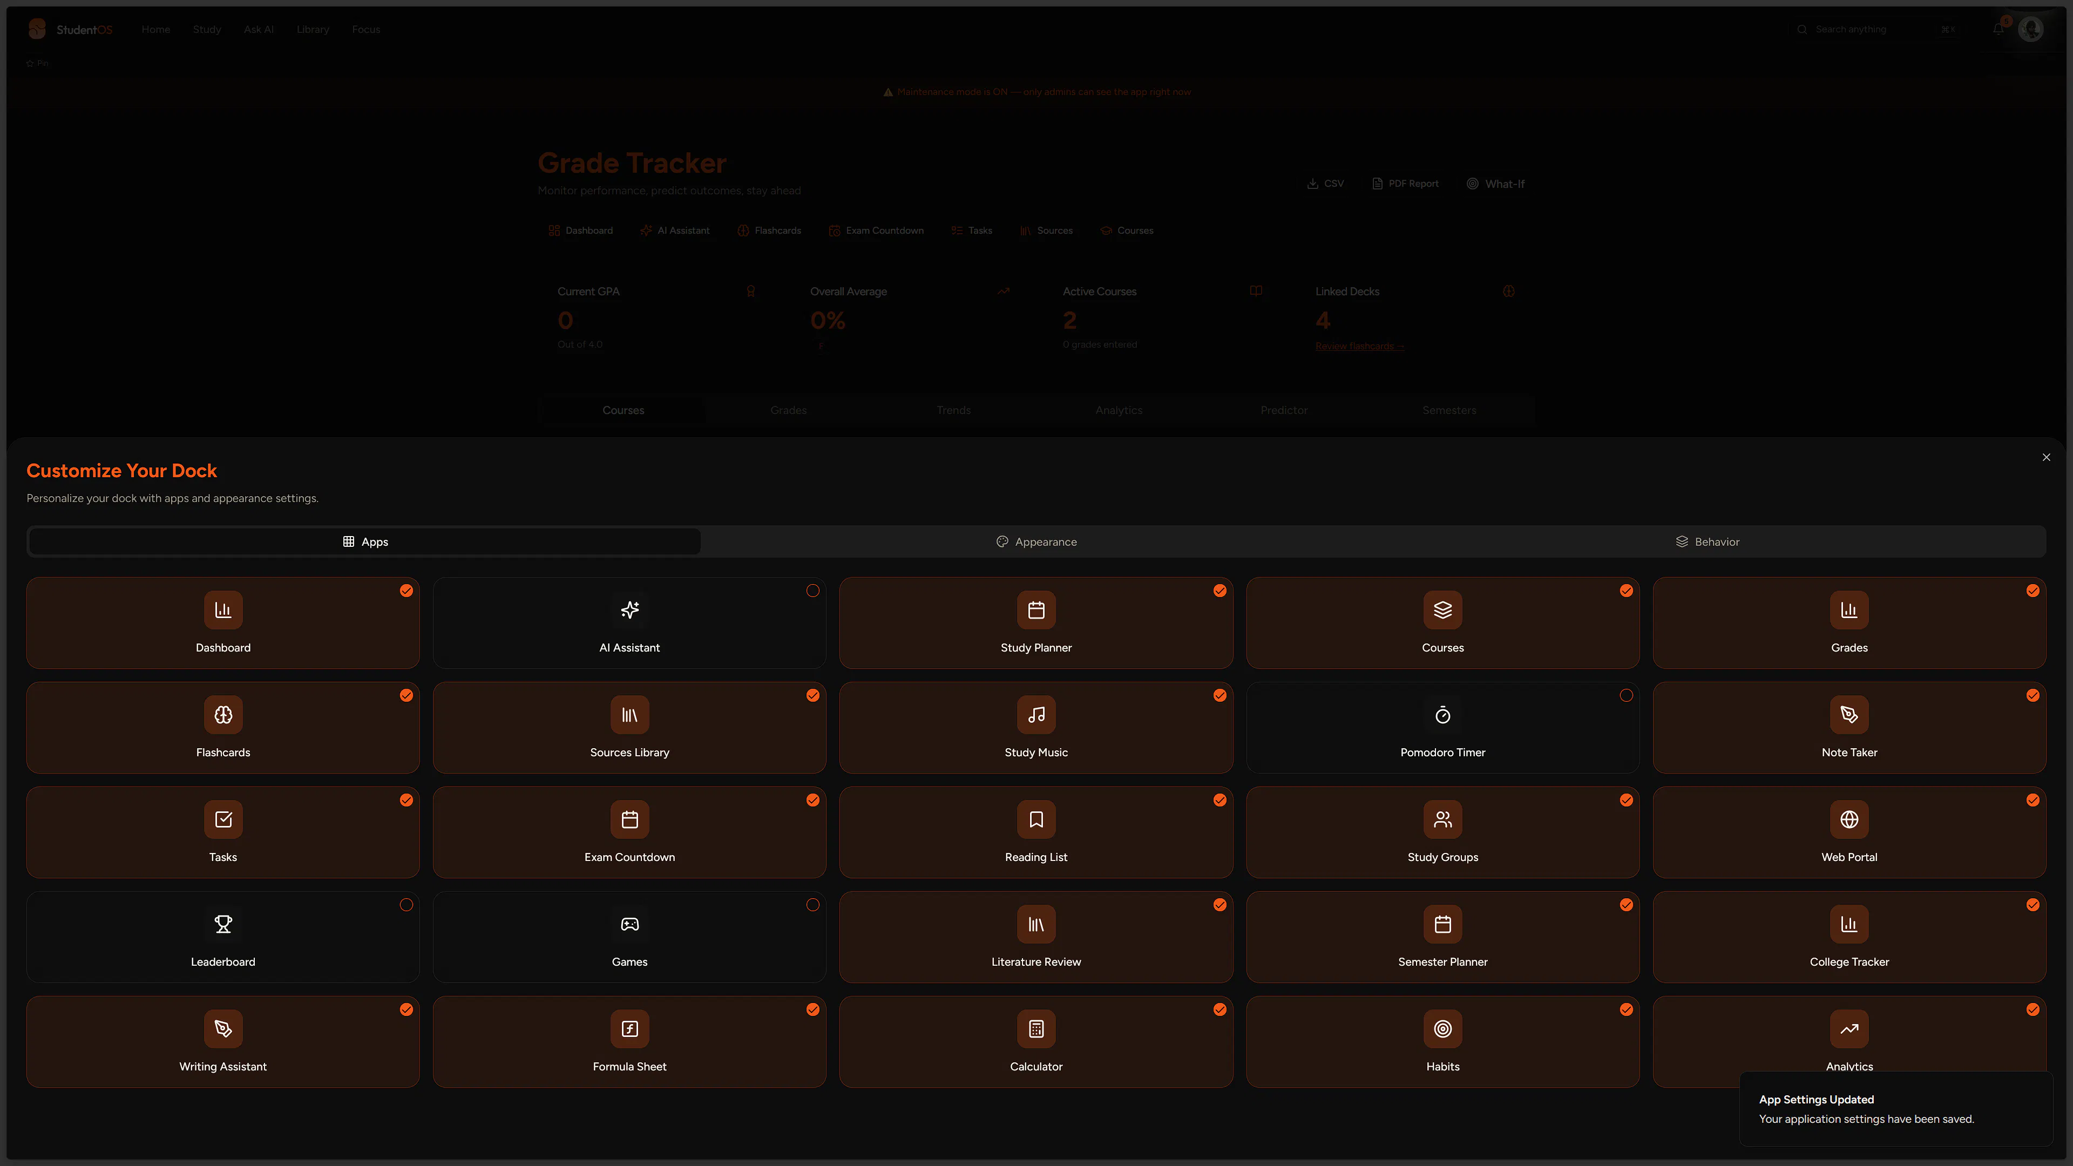This screenshot has height=1166, width=2073.
Task: Uncheck the Web Portal app checkmark
Action: (x=2033, y=800)
